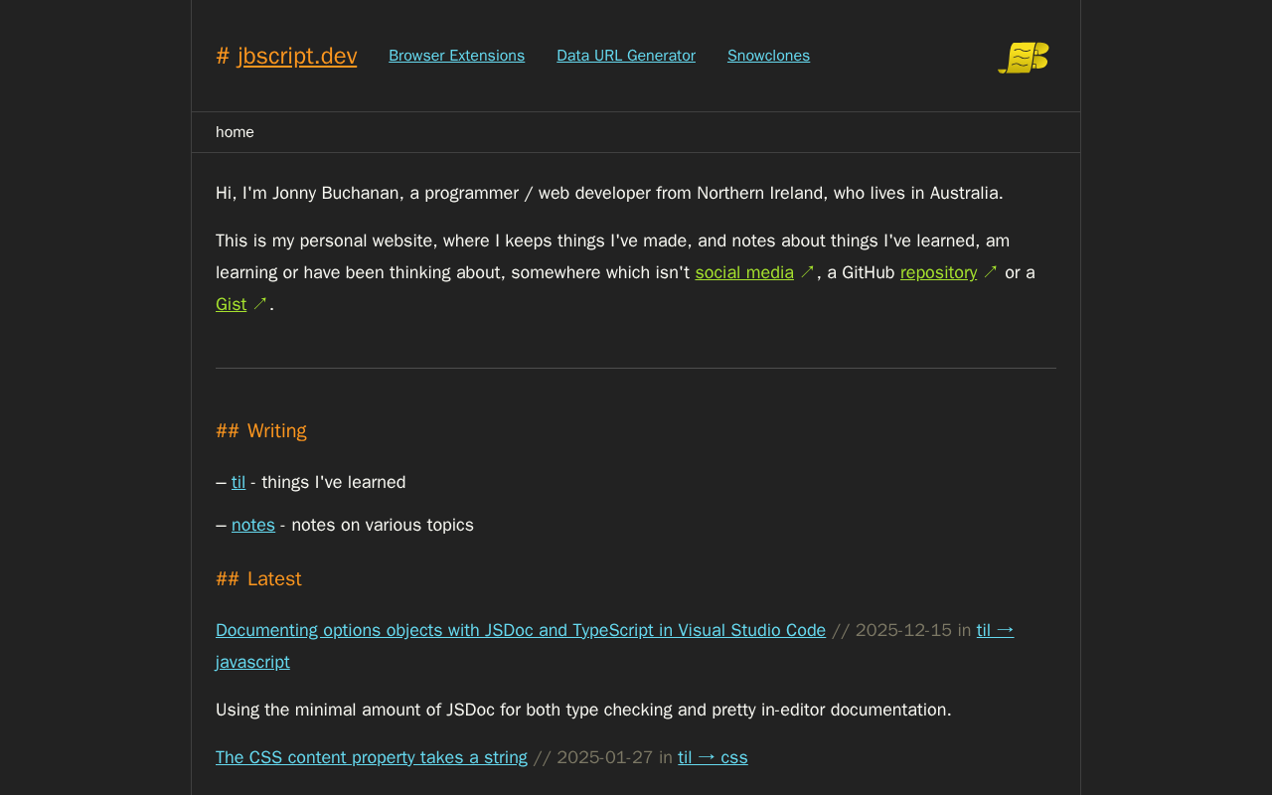Image resolution: width=1272 pixels, height=795 pixels.
Task: Follow the social media link
Action: pos(744,272)
